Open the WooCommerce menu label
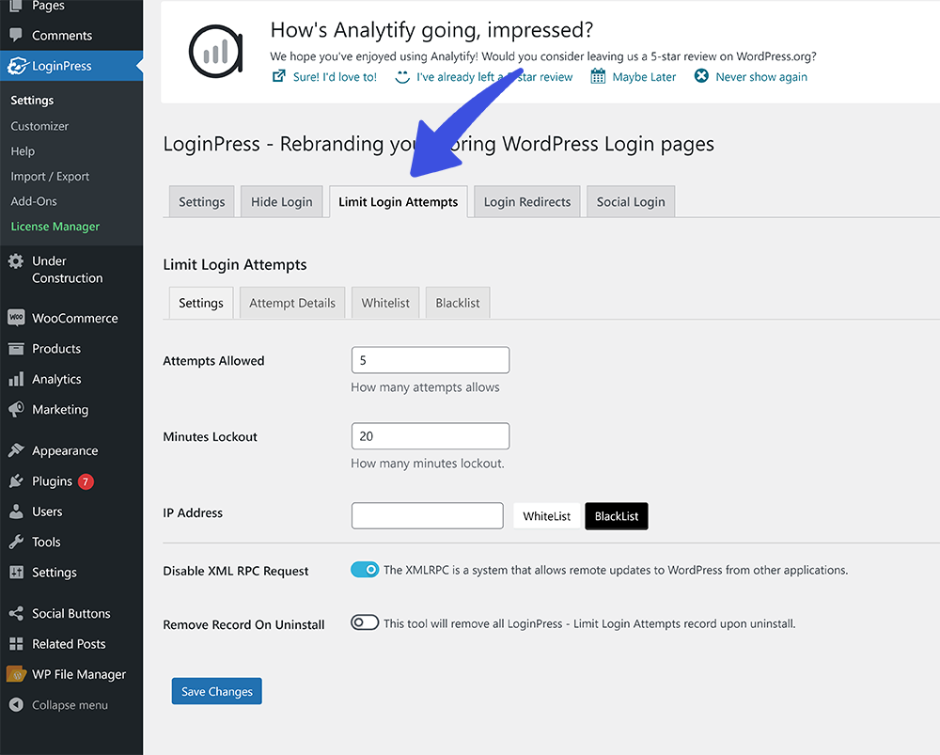Image resolution: width=940 pixels, height=755 pixels. (75, 318)
